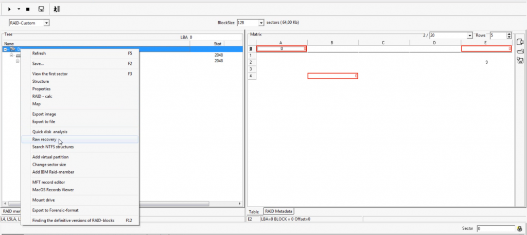The image size is (527, 235).
Task: Switch to the RAID Metadata tab
Action: (x=278, y=211)
